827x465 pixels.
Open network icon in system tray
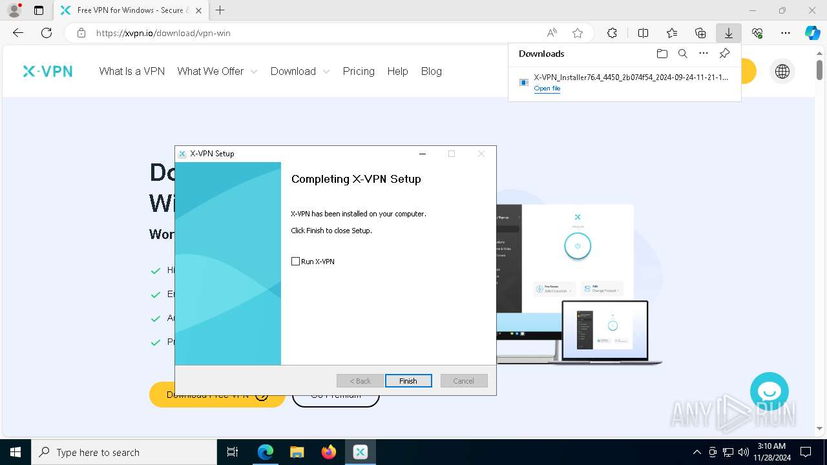click(x=728, y=452)
